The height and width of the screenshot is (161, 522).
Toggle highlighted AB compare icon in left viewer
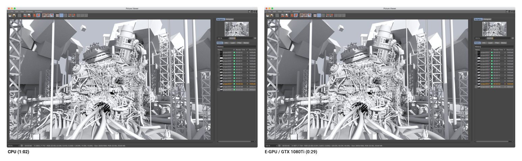tap(61, 15)
